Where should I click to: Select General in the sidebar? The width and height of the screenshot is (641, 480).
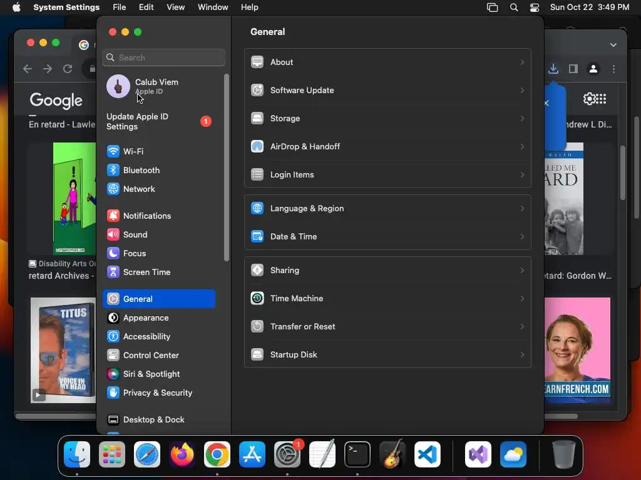tap(158, 299)
